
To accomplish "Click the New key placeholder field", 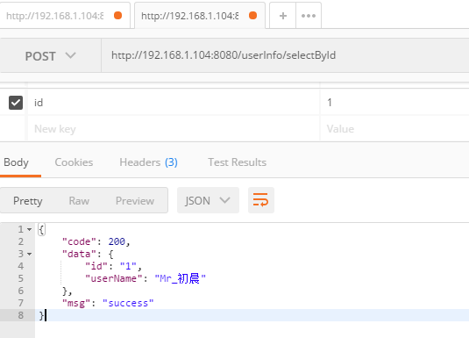I will tap(174, 129).
